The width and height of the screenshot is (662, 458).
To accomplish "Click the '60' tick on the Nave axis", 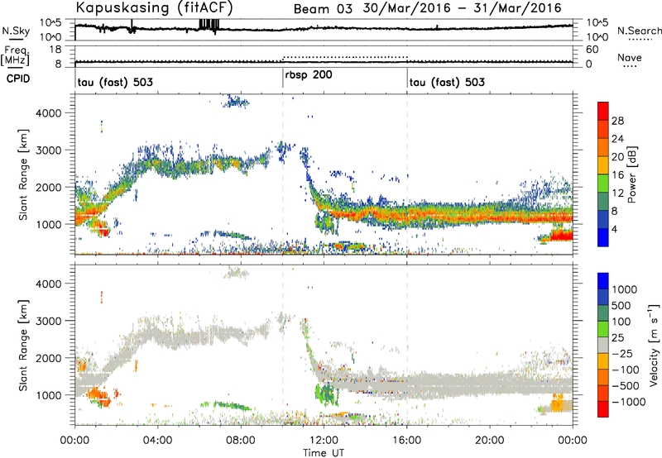I will (x=592, y=50).
